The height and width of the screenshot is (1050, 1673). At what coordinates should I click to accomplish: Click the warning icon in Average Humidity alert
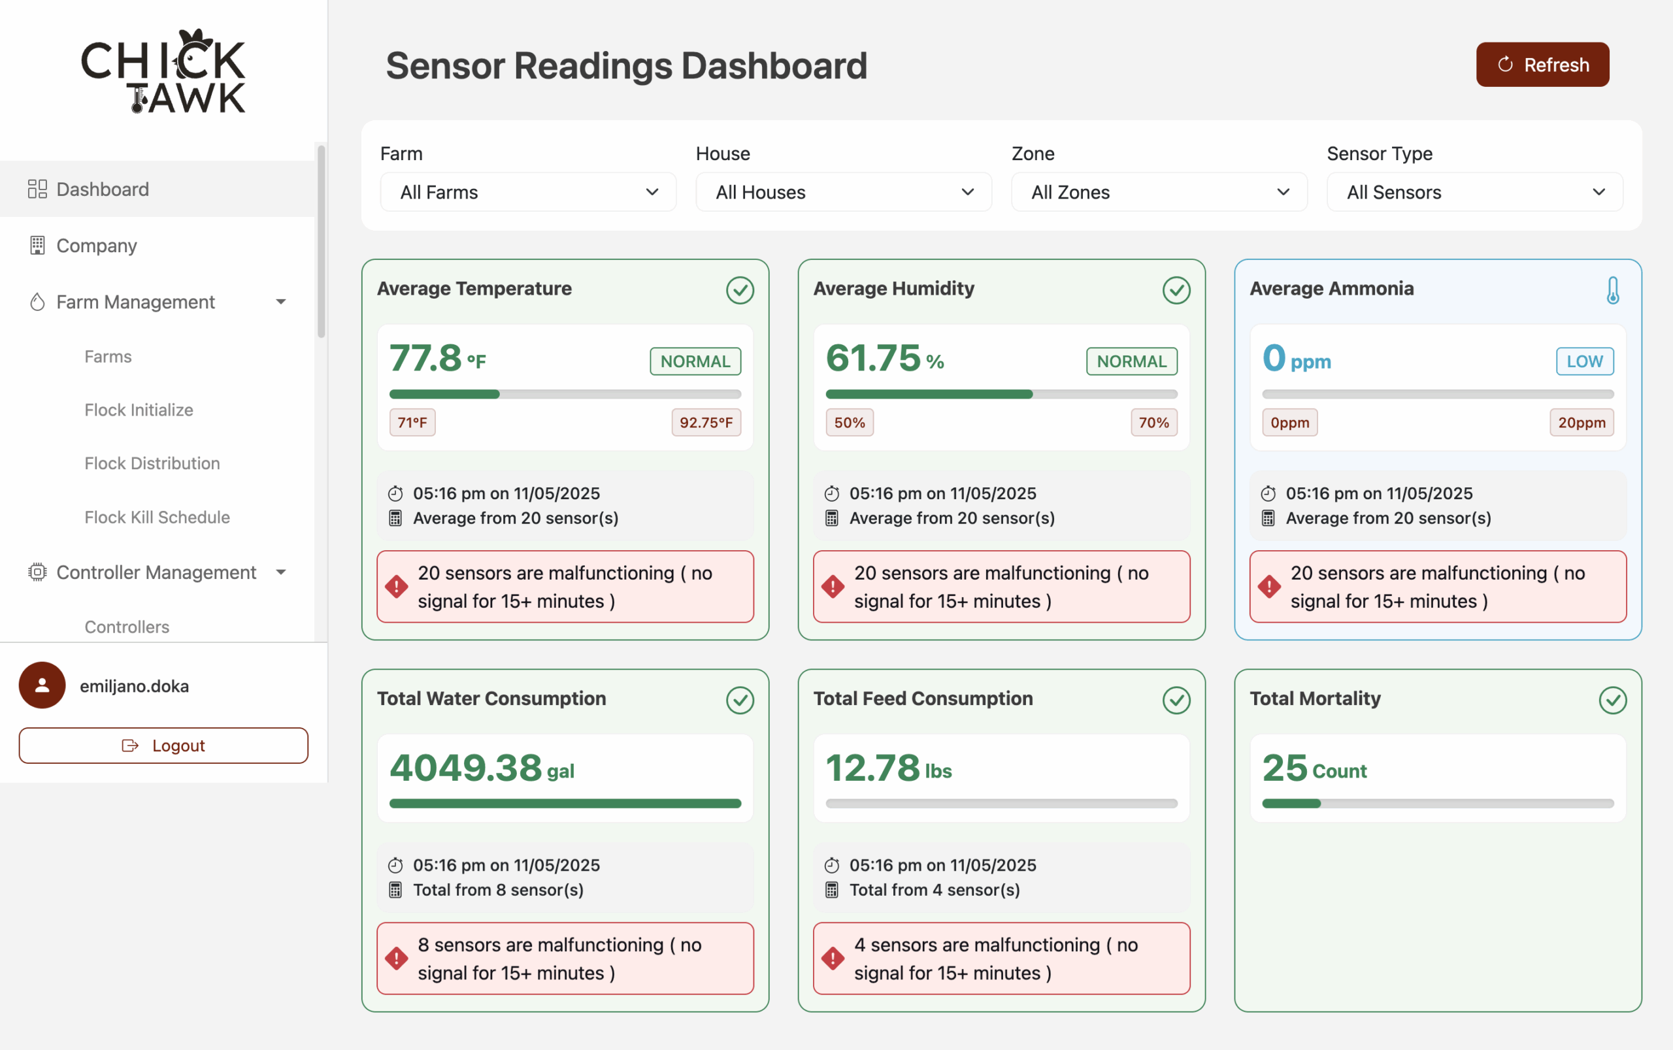point(833,587)
